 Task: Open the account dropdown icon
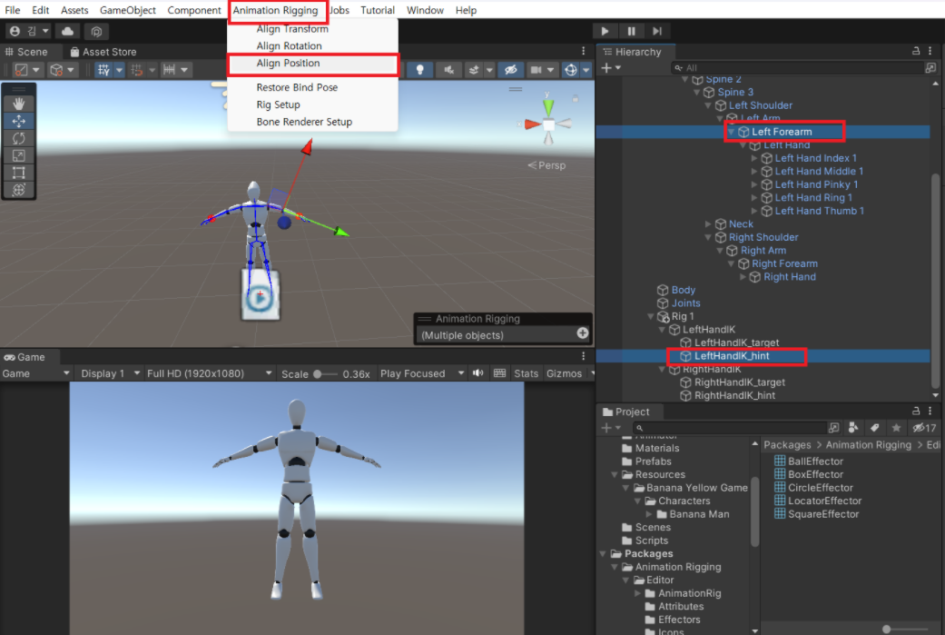(x=28, y=31)
